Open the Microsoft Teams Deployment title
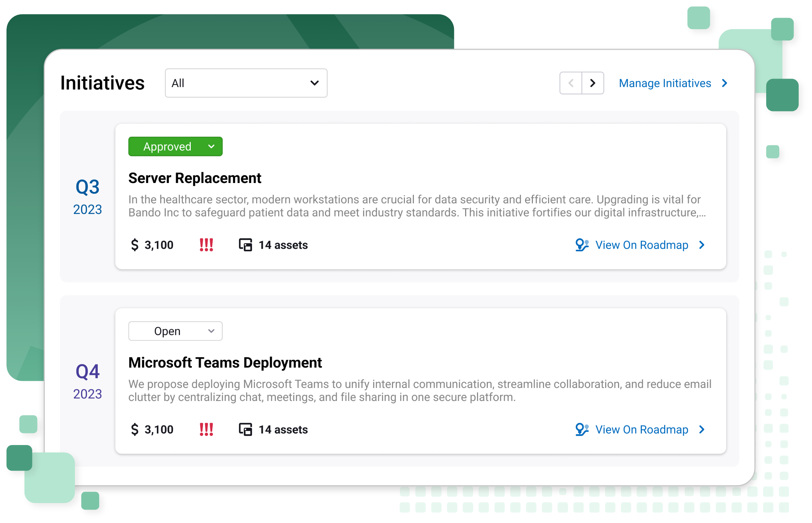 225,362
